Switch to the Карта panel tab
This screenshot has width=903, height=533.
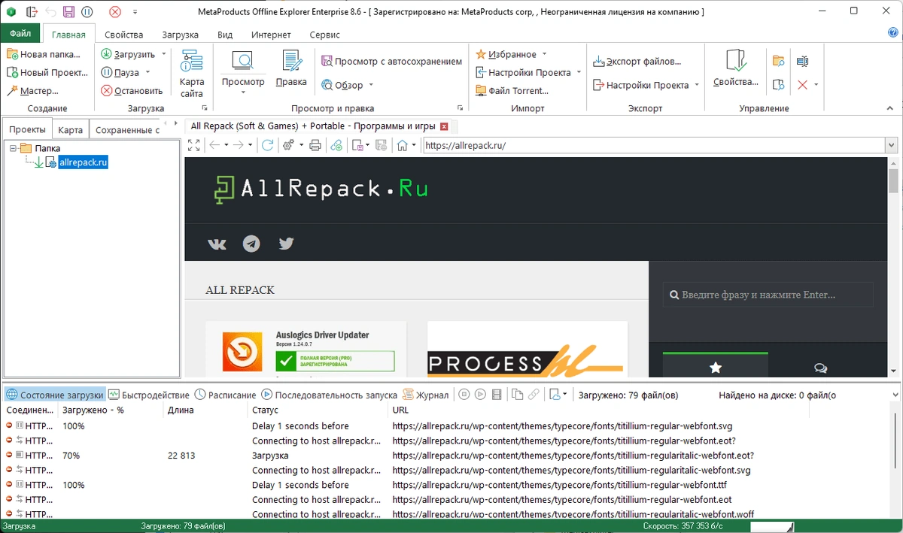click(x=70, y=129)
